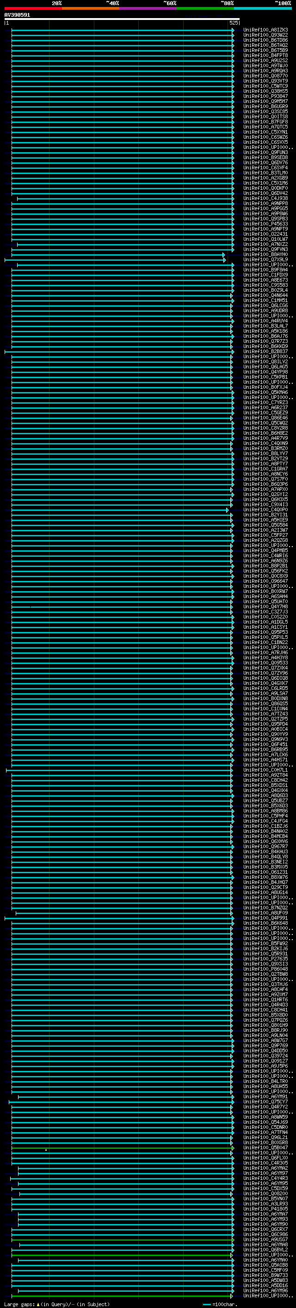Screen dimensions: 296x1308
Task: Select hit label UniRef100_Q7S7F0
Action: coord(265,479)
